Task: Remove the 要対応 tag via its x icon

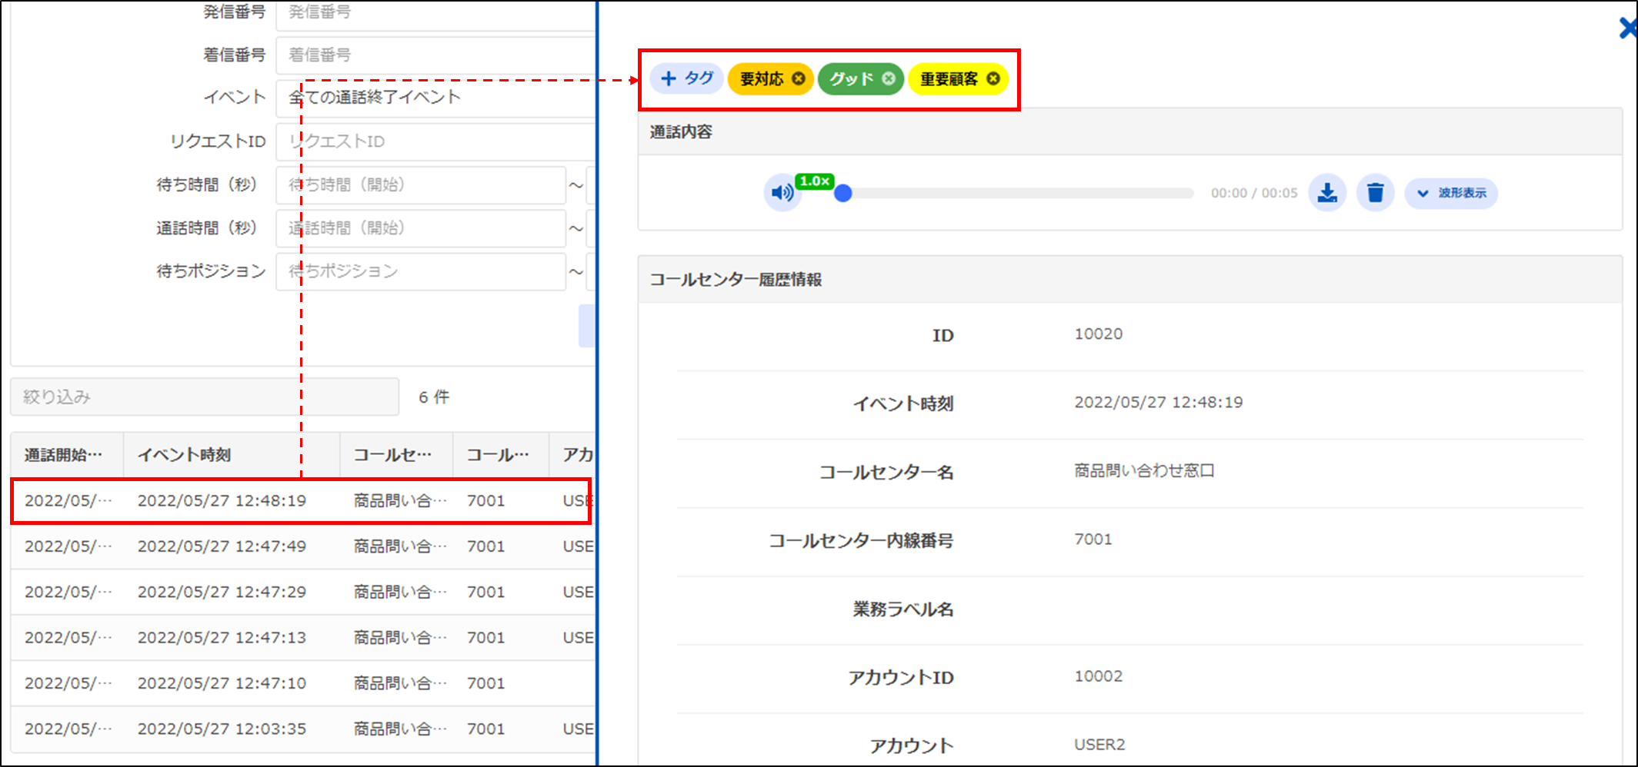Action: 799,78
